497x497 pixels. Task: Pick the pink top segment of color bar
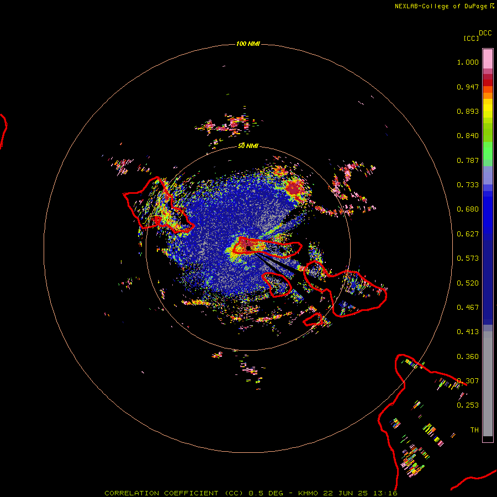488,59
